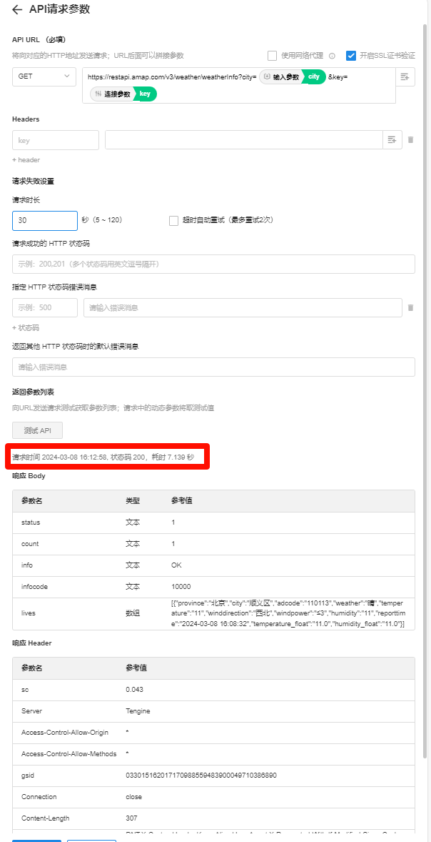Delete the status code error row via trash icon
Image resolution: width=431 pixels, height=842 pixels.
coord(410,307)
